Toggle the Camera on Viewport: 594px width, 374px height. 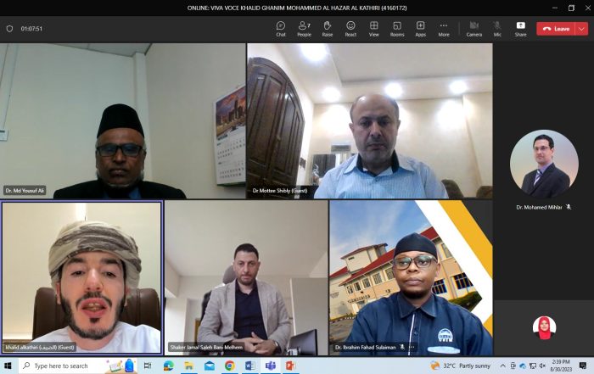point(474,28)
